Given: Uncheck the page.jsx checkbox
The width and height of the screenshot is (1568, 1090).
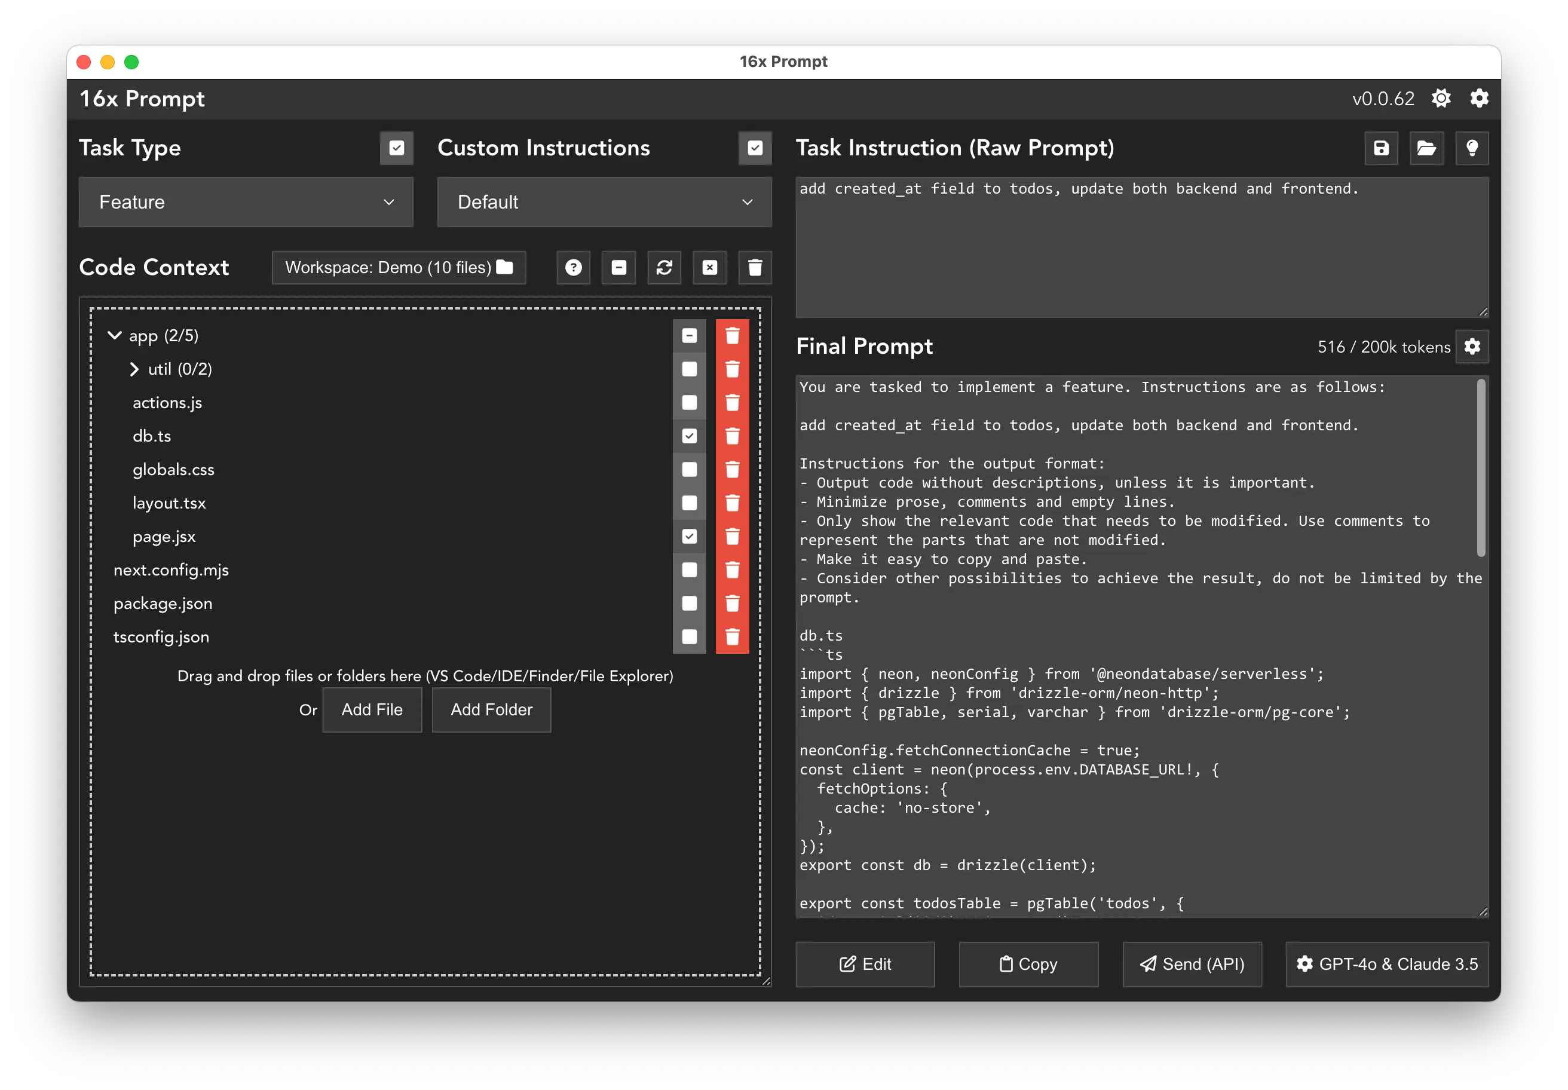Looking at the screenshot, I should click(690, 536).
